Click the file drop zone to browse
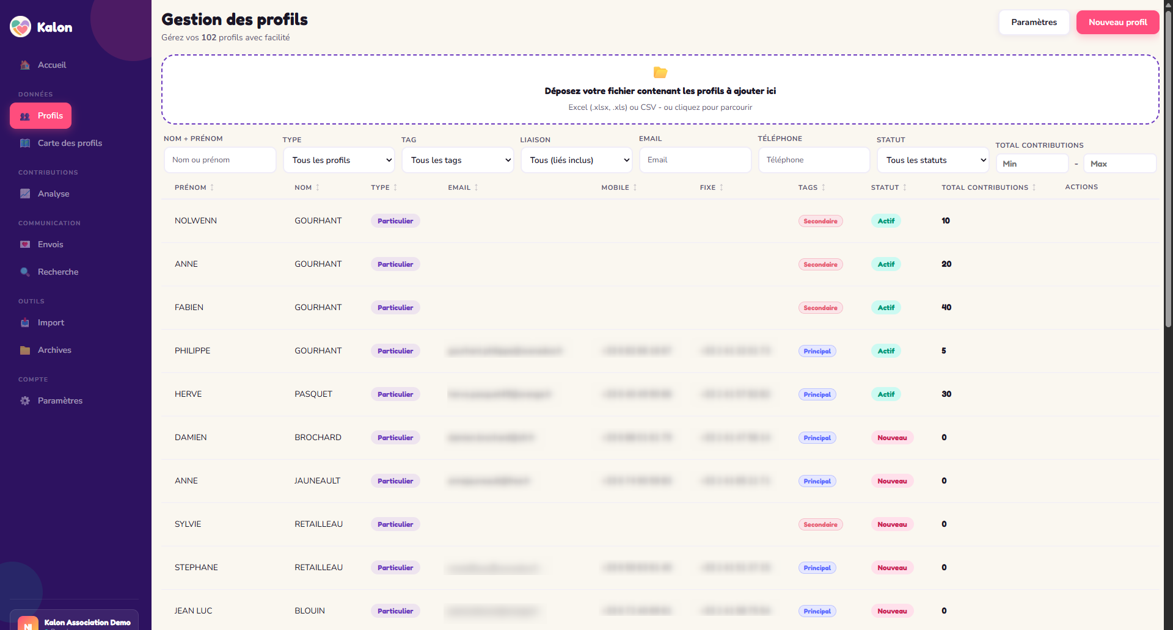The image size is (1173, 630). tap(660, 89)
